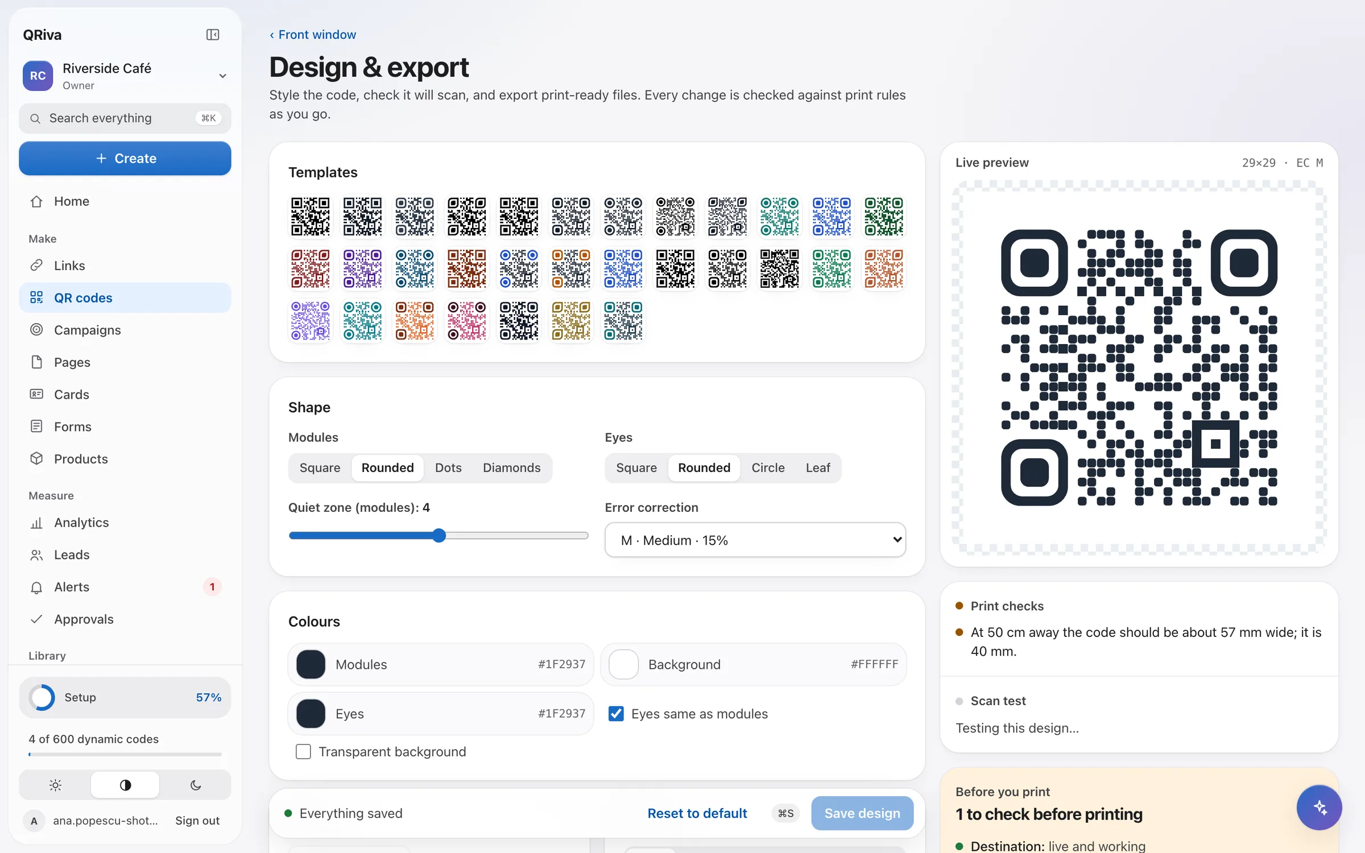The image size is (1365, 853).
Task: Open the sparkle assistant floating button
Action: tap(1319, 808)
